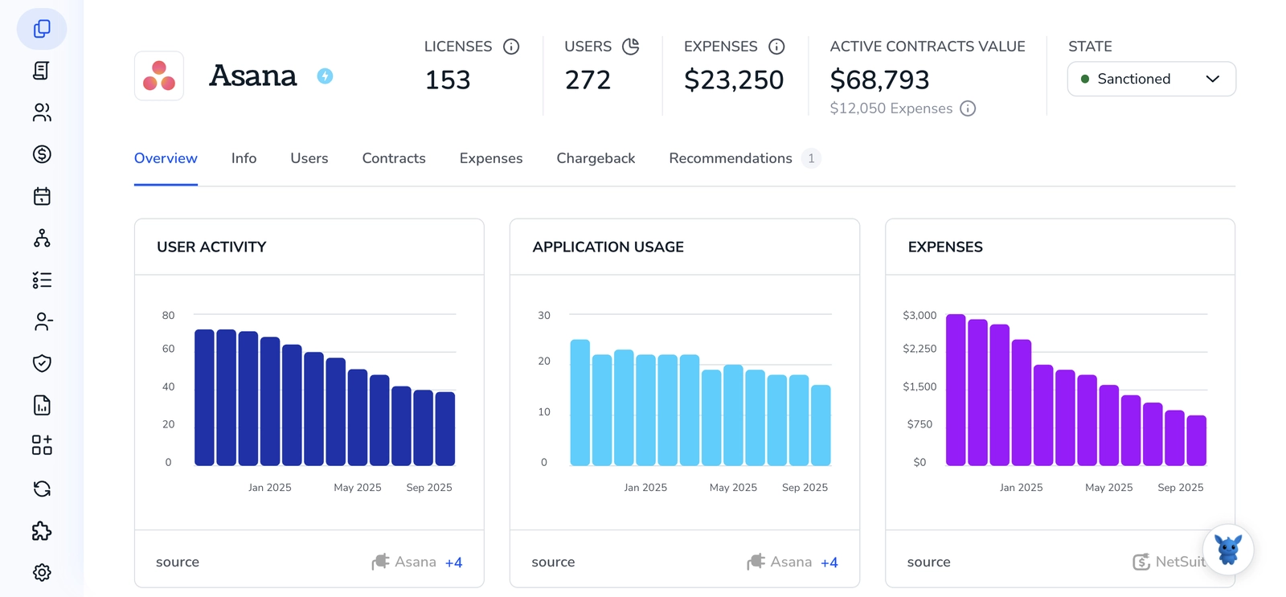The width and height of the screenshot is (1286, 597).
Task: Click the pie chart icon next to USERS
Action: (x=631, y=47)
